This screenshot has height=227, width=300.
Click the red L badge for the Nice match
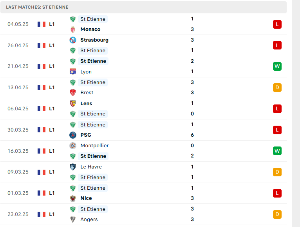point(277,193)
